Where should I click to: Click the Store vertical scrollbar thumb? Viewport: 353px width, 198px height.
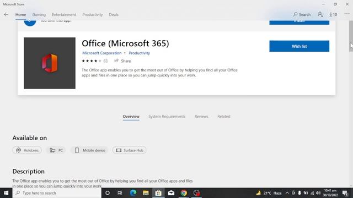(351, 36)
